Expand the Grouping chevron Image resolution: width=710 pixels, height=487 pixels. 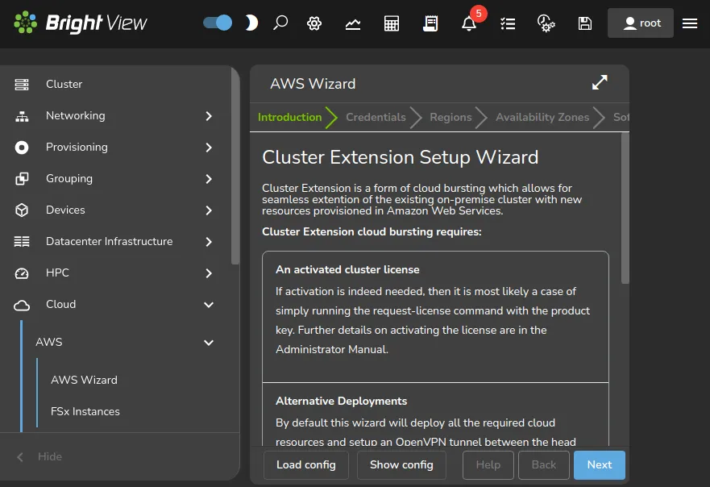point(209,179)
